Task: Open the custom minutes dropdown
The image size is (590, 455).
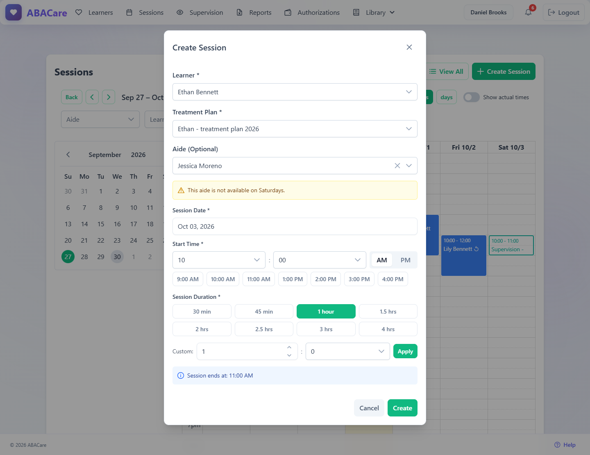Action: pyautogui.click(x=347, y=351)
